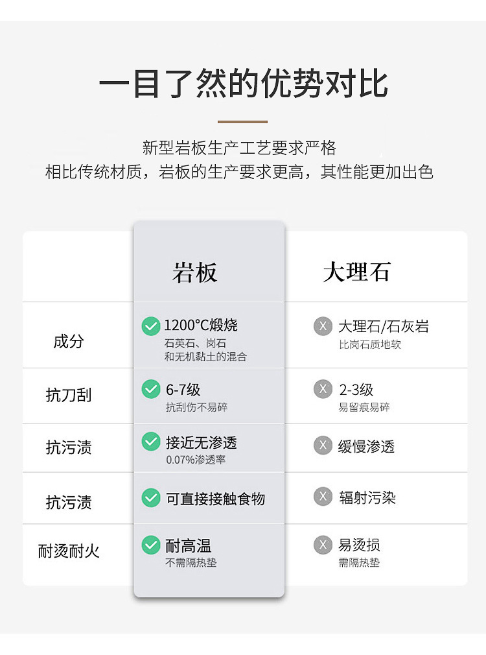Click the main title 一目了然的优势对比
486x655 pixels.
click(x=243, y=84)
